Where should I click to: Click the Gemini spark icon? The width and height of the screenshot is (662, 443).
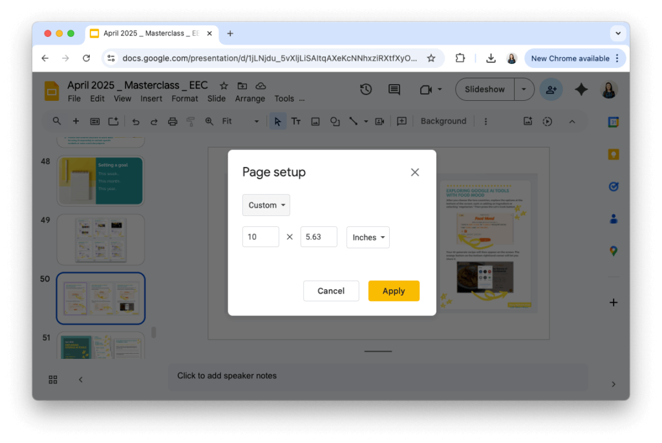pos(581,89)
